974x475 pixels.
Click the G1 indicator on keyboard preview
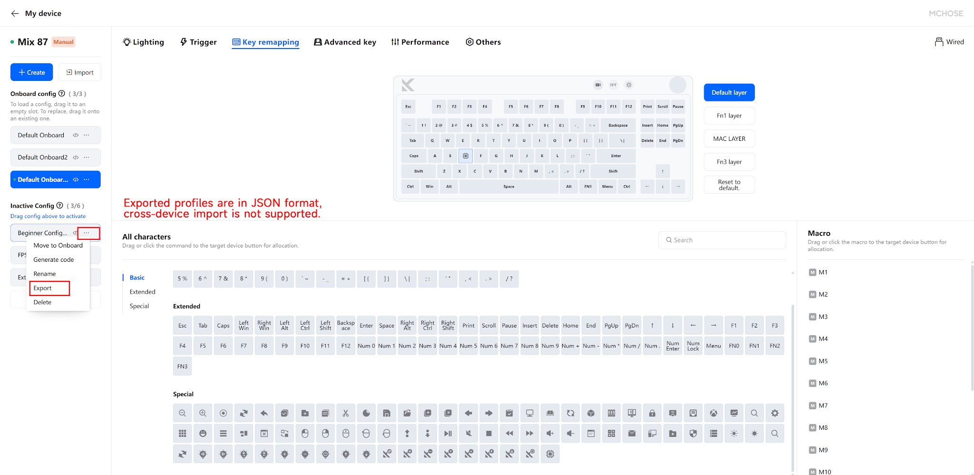tap(598, 85)
